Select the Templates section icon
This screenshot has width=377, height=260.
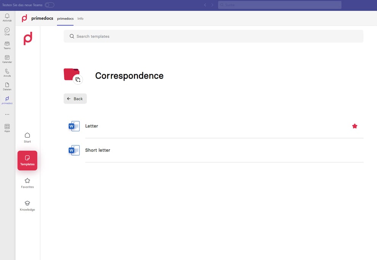(27, 160)
